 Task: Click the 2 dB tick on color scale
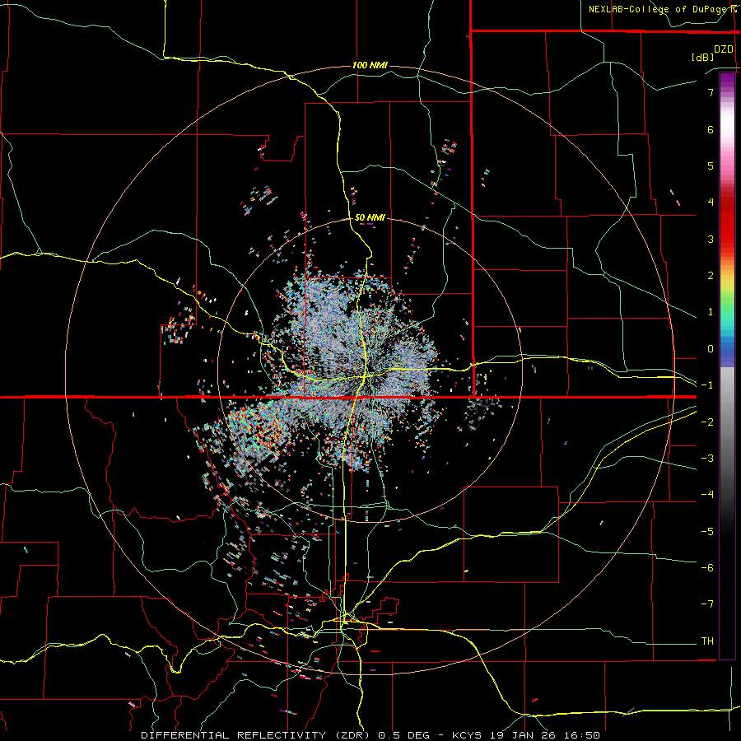click(711, 276)
